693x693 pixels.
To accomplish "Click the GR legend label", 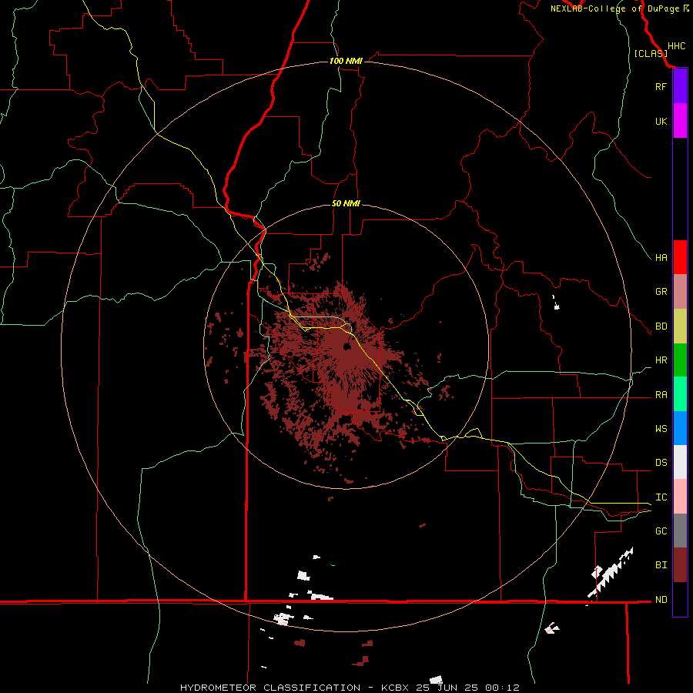I will (x=661, y=292).
